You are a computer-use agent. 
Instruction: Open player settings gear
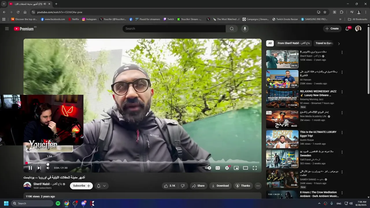pos(227,168)
